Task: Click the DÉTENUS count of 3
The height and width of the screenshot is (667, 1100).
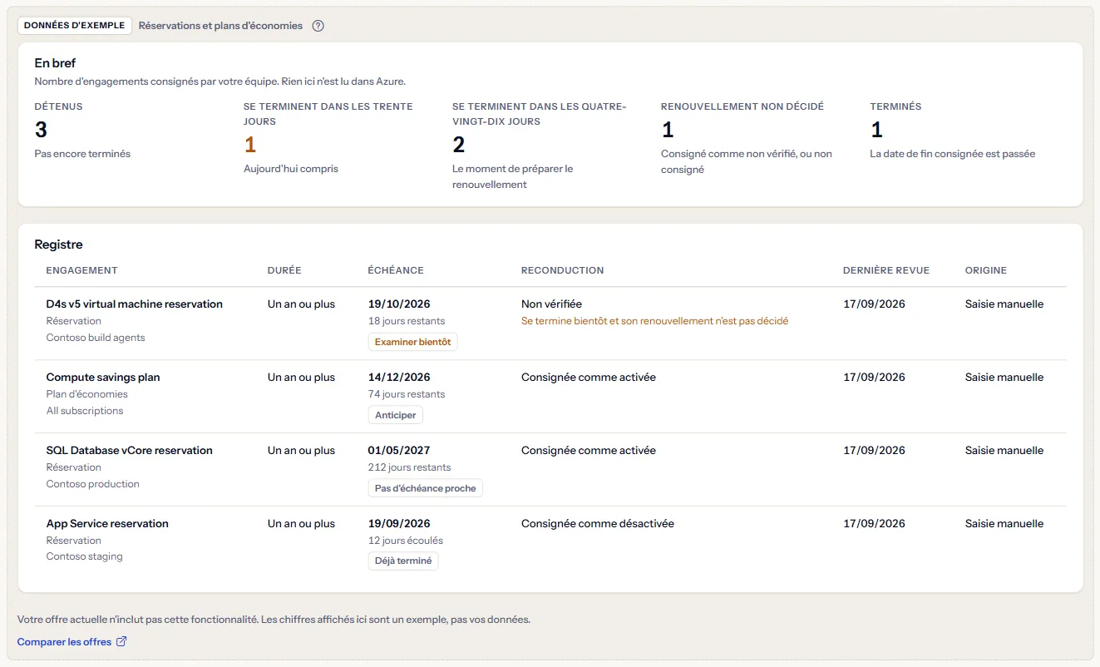Action: 41,130
